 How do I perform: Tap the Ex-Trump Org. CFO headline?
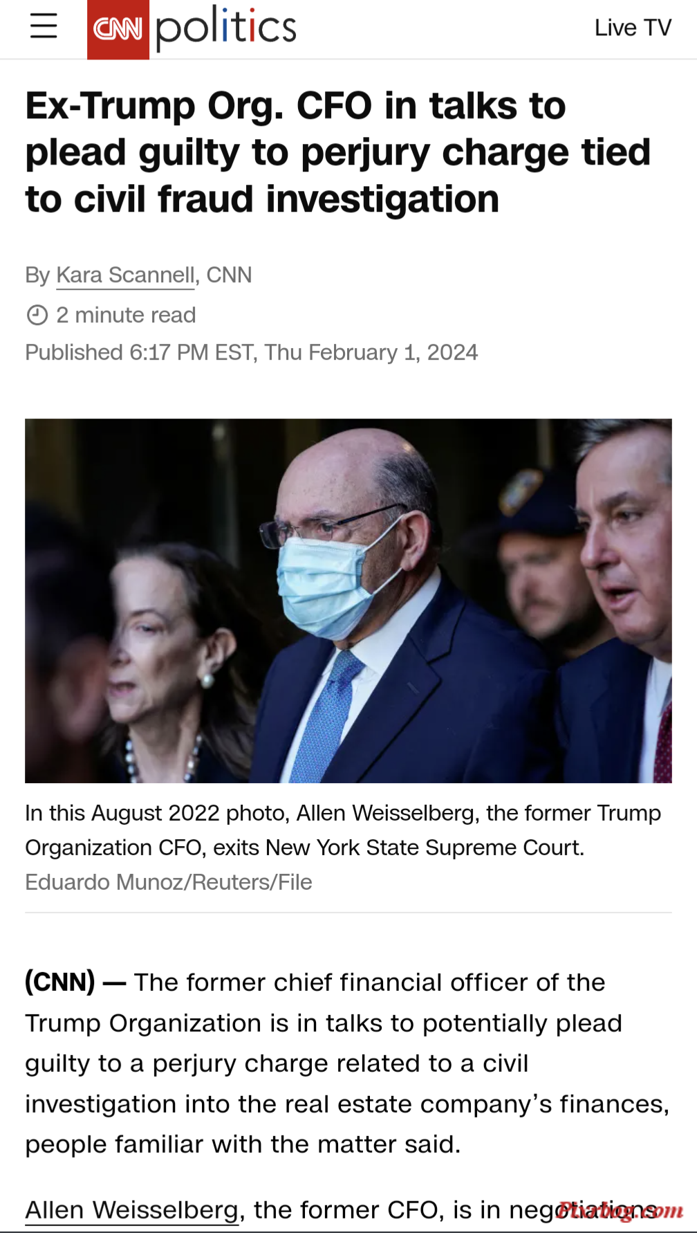[338, 152]
